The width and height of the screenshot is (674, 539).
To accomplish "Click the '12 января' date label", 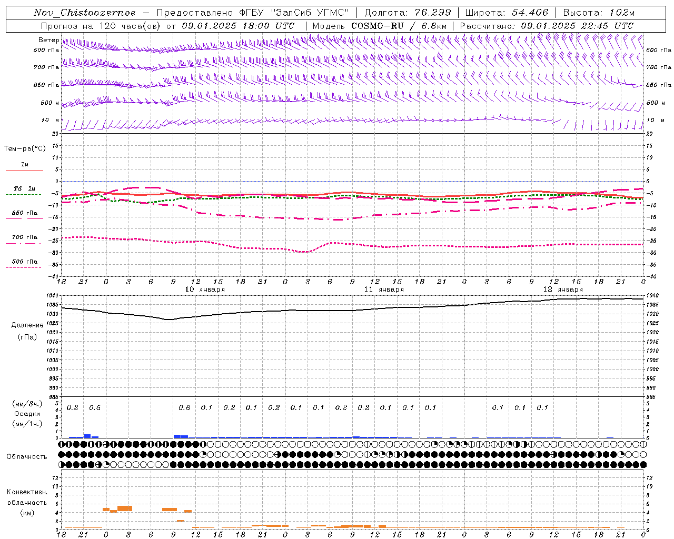I will 563,289.
